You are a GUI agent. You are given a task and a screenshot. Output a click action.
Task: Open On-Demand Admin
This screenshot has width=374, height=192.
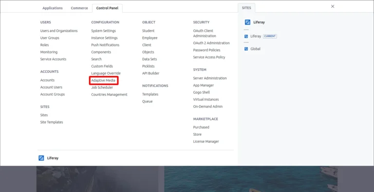click(x=208, y=107)
